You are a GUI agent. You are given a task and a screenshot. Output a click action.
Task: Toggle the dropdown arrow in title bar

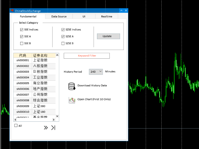click(121, 11)
